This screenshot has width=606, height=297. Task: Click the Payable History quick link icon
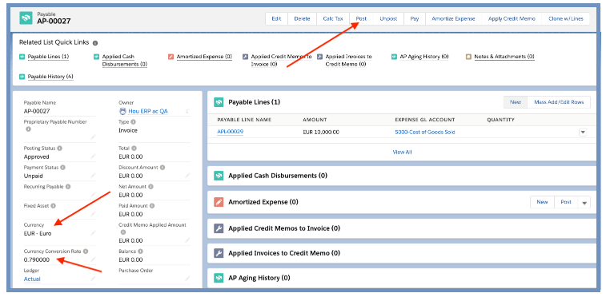pyautogui.click(x=22, y=77)
